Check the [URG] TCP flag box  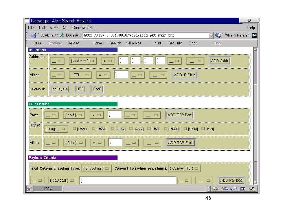pos(113,128)
